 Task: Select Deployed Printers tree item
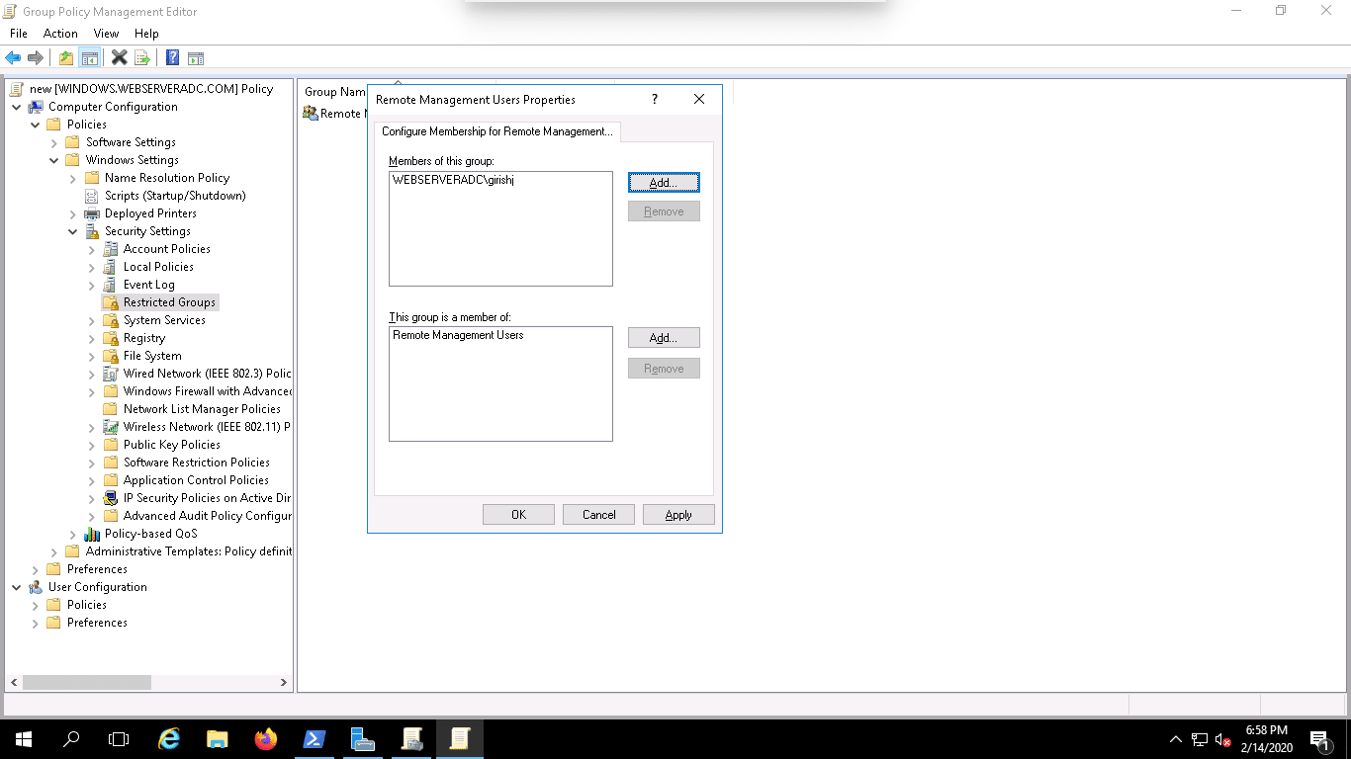150,213
